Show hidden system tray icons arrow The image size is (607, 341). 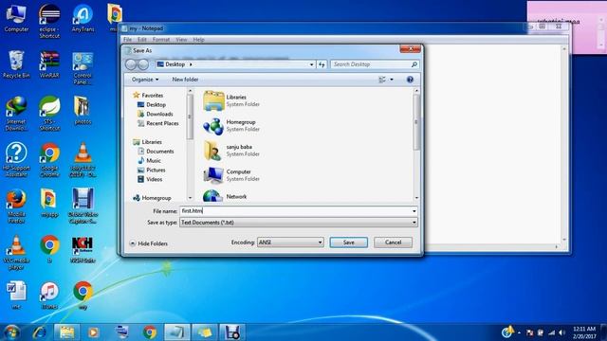point(519,332)
